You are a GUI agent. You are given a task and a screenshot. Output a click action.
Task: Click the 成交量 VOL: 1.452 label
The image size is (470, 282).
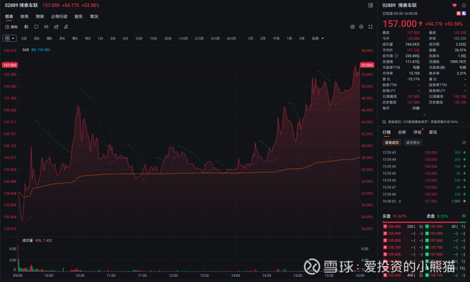(x=37, y=240)
